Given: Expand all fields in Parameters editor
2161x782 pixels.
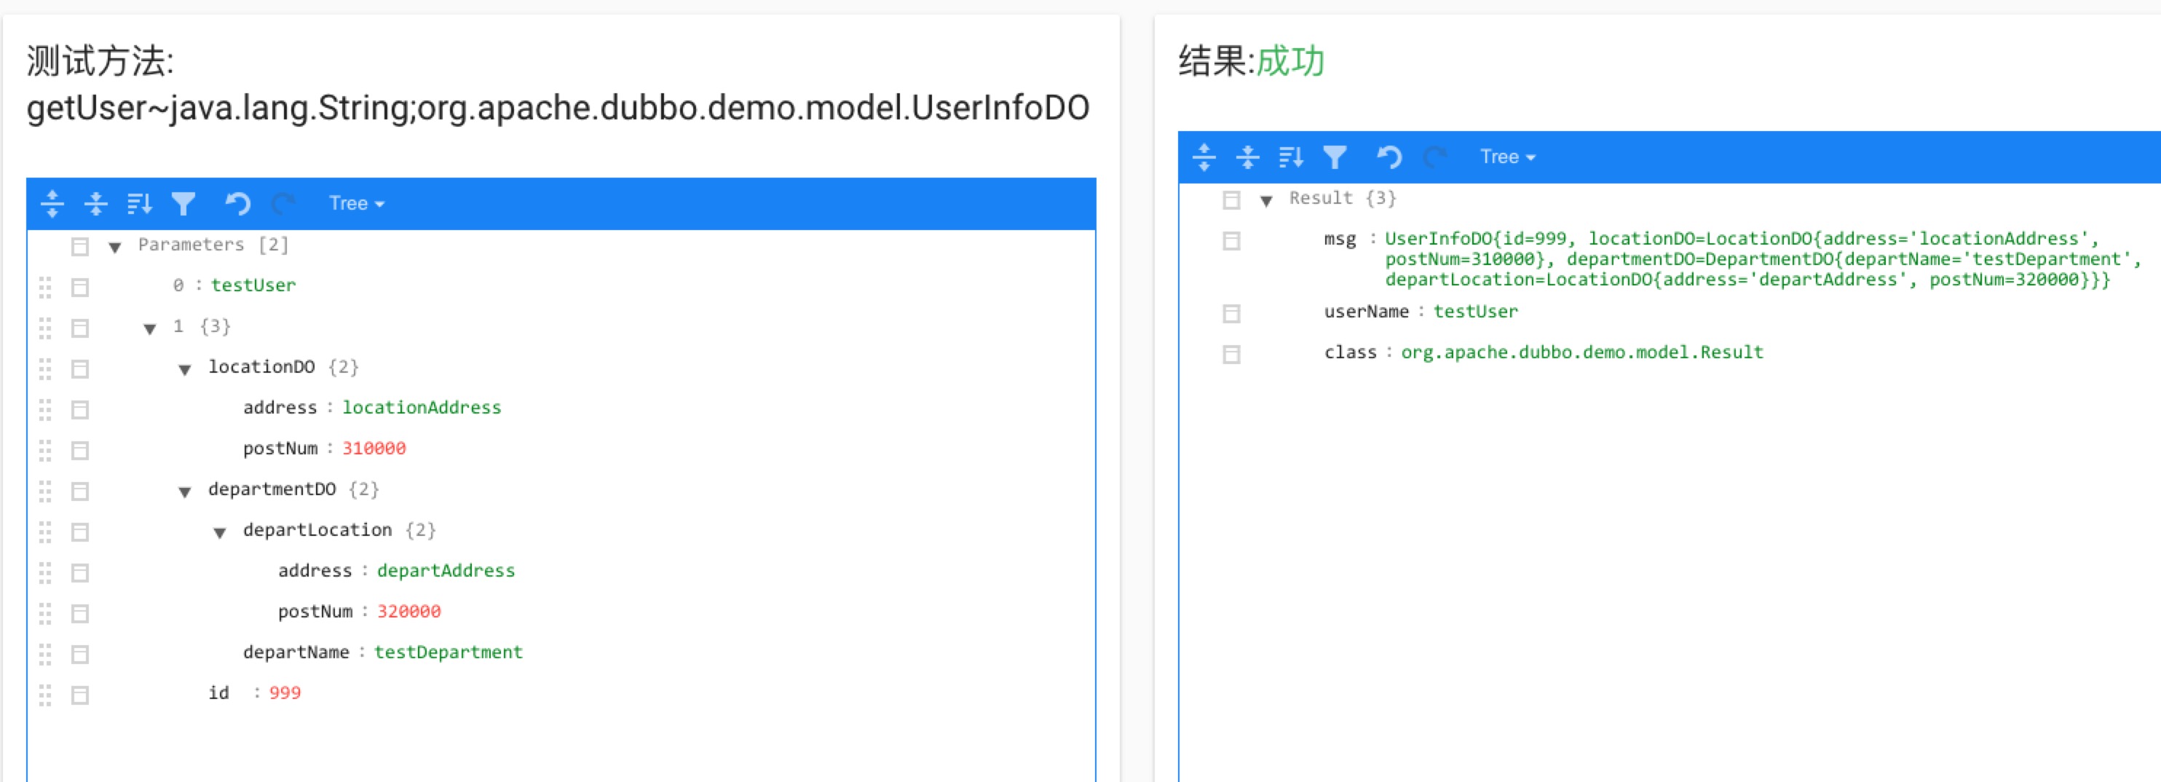Looking at the screenshot, I should [x=52, y=204].
